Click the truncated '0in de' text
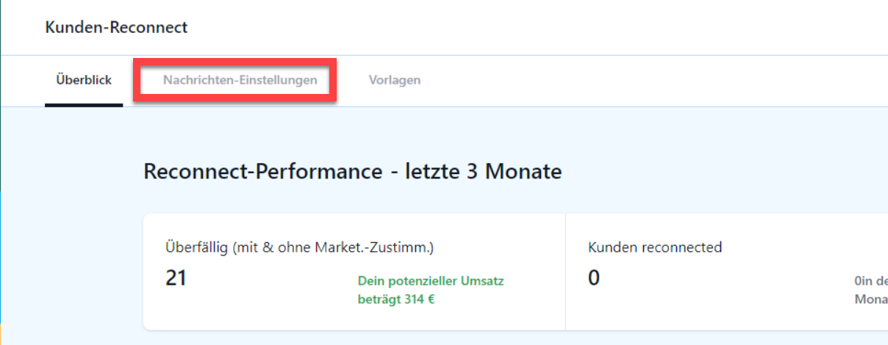This screenshot has height=345, width=888. click(x=870, y=280)
